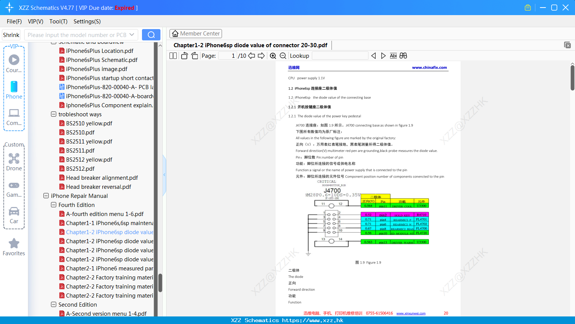
Task: Click the Shrink button
Action: (11, 35)
